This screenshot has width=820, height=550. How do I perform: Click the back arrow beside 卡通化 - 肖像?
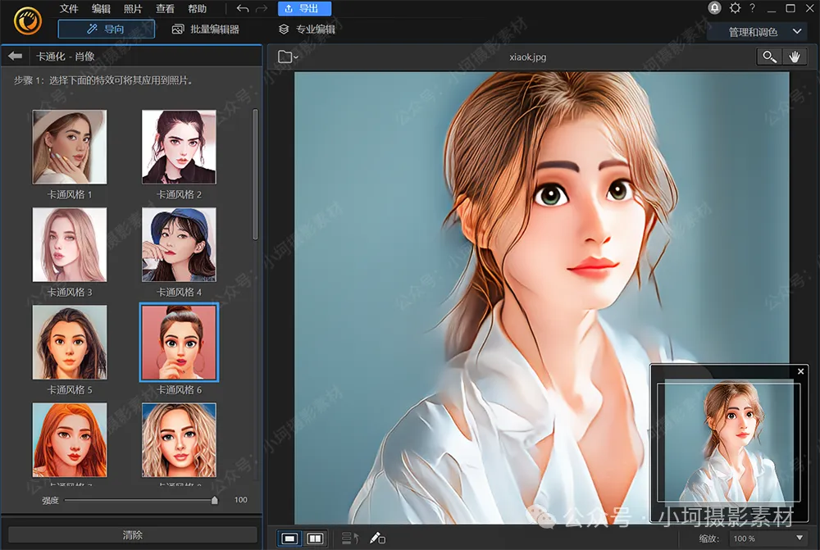(x=14, y=56)
